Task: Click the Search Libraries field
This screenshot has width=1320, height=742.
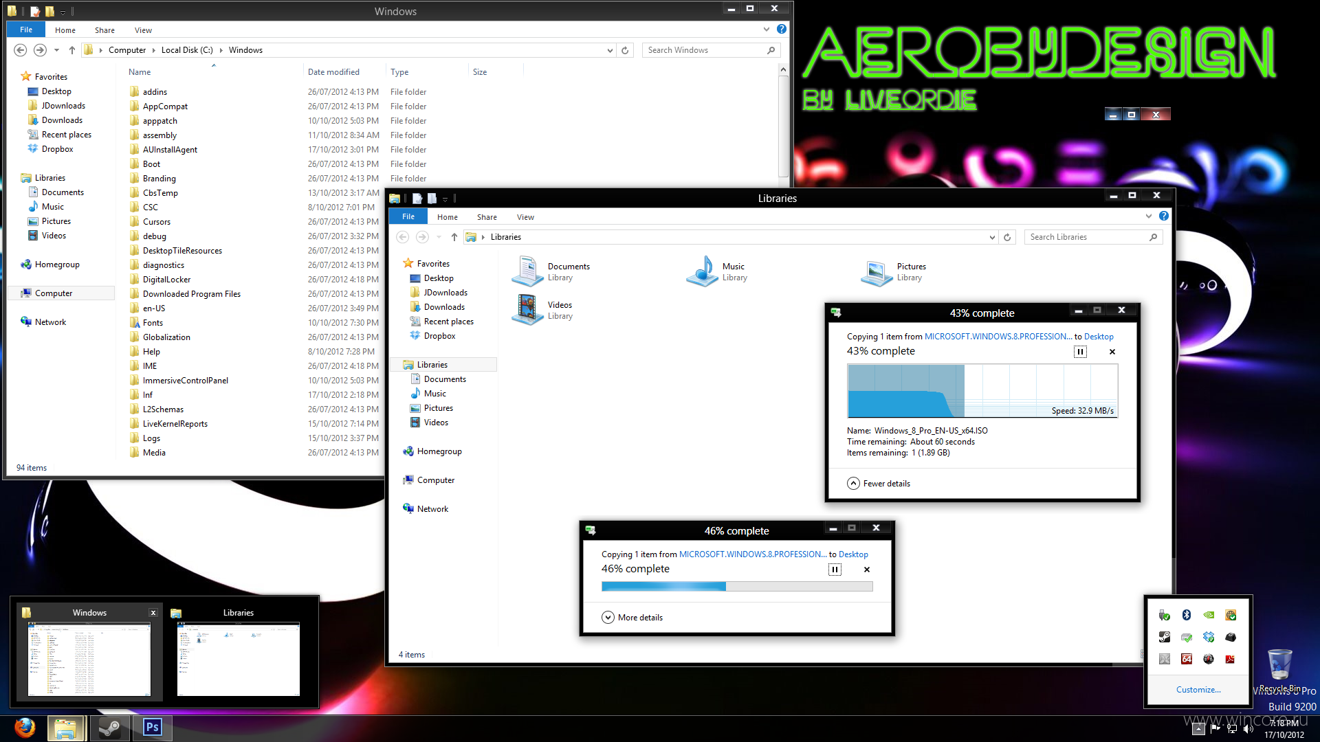Action: pos(1094,237)
